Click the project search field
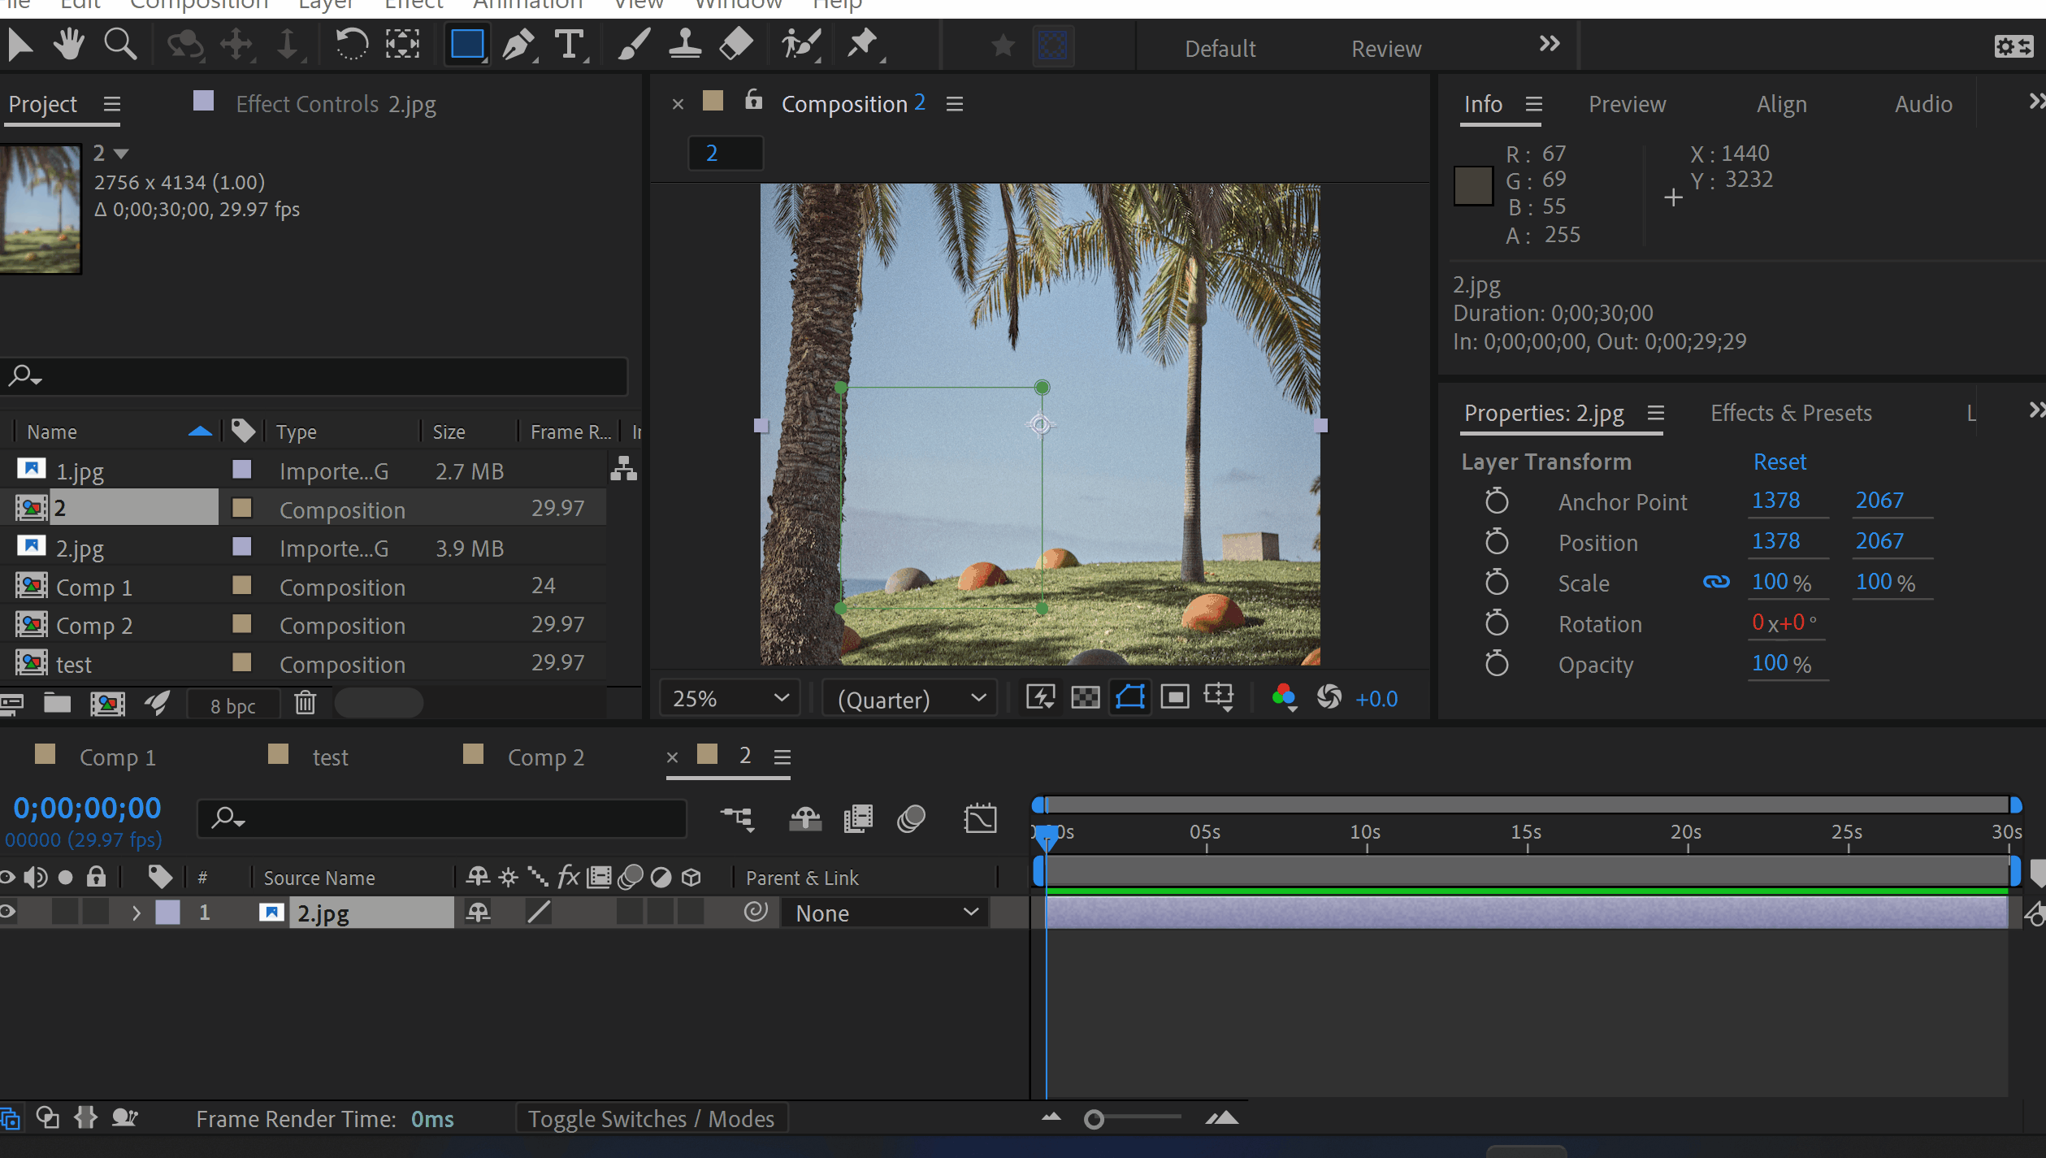This screenshot has width=2046, height=1158. [325, 376]
